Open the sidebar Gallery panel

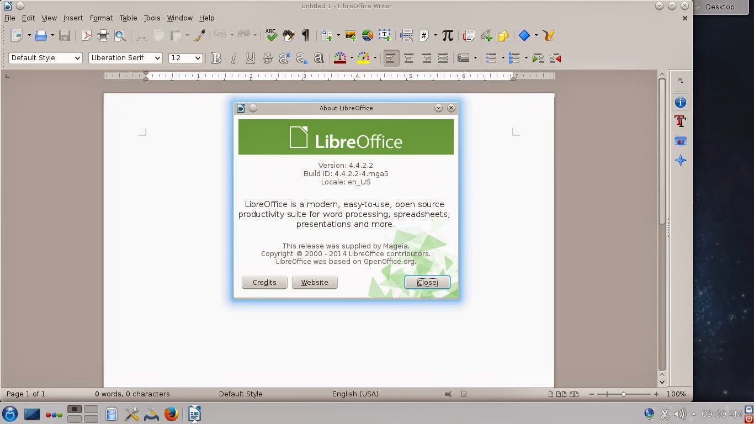coord(681,141)
